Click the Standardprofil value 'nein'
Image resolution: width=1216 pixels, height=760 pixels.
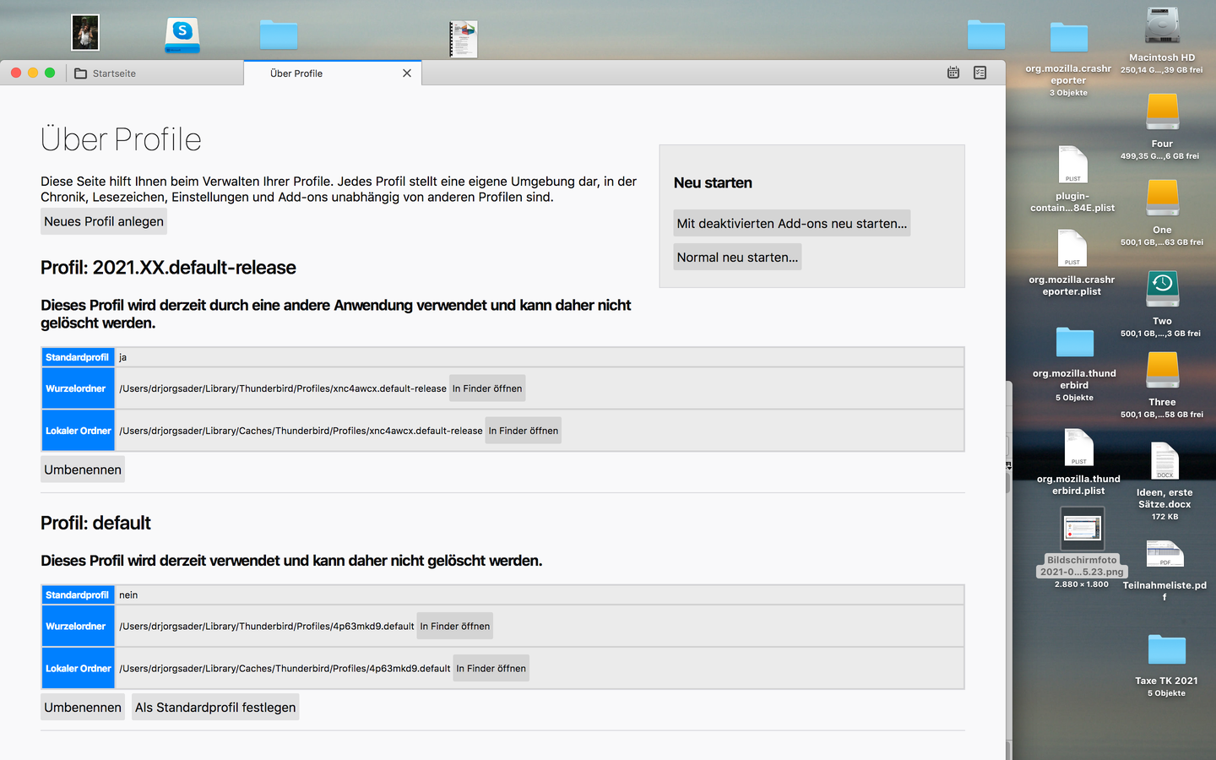128,595
